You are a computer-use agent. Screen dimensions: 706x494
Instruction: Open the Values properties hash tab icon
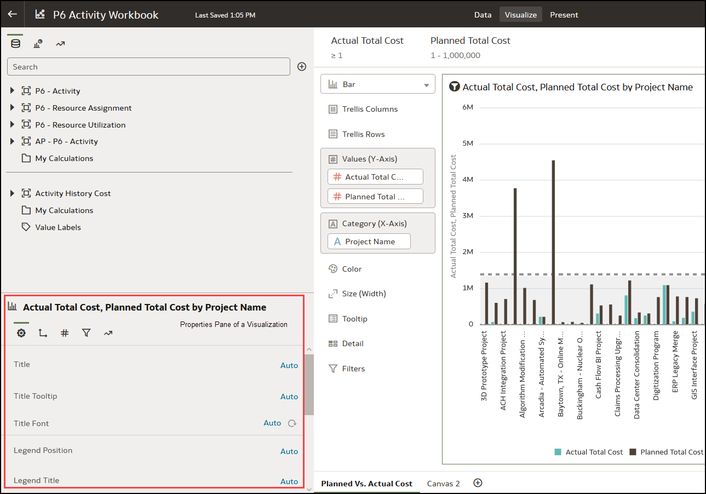(65, 333)
